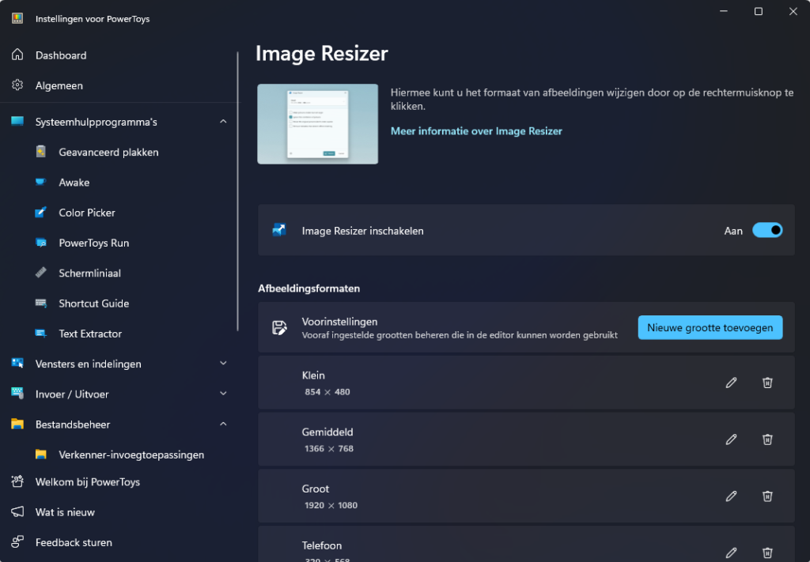Screen dimensions: 810x562
Task: Edit the Klein preset with pencil icon
Action: 731,383
